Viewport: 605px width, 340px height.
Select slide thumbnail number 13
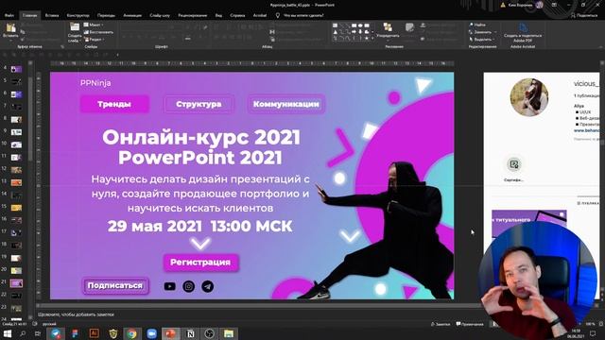pos(16,182)
